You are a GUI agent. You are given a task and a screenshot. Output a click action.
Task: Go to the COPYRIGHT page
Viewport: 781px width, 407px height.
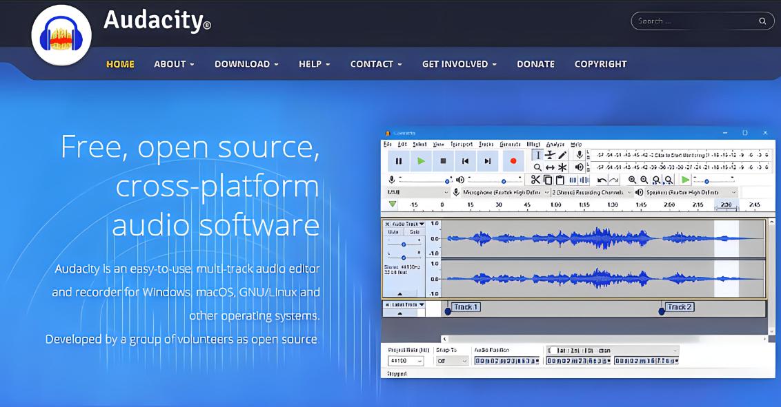600,64
